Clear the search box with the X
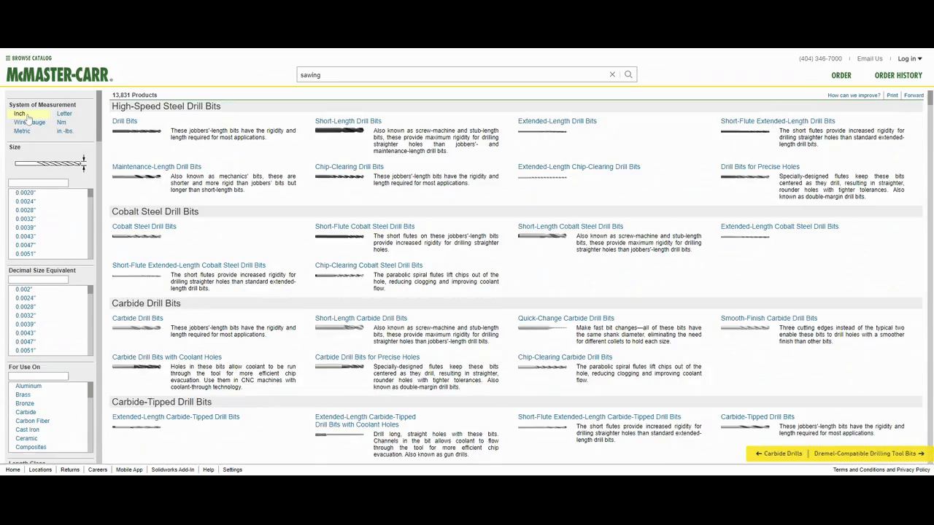Image resolution: width=934 pixels, height=525 pixels. (x=612, y=74)
